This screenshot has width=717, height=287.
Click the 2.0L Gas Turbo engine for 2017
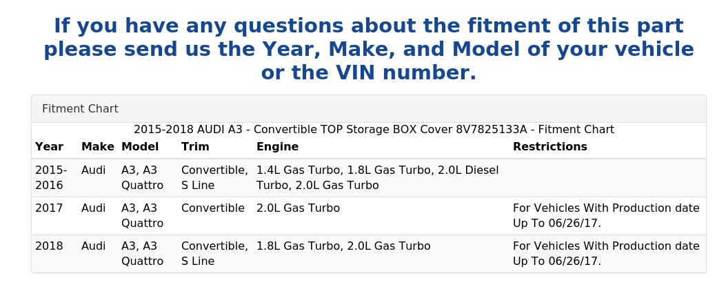298,208
